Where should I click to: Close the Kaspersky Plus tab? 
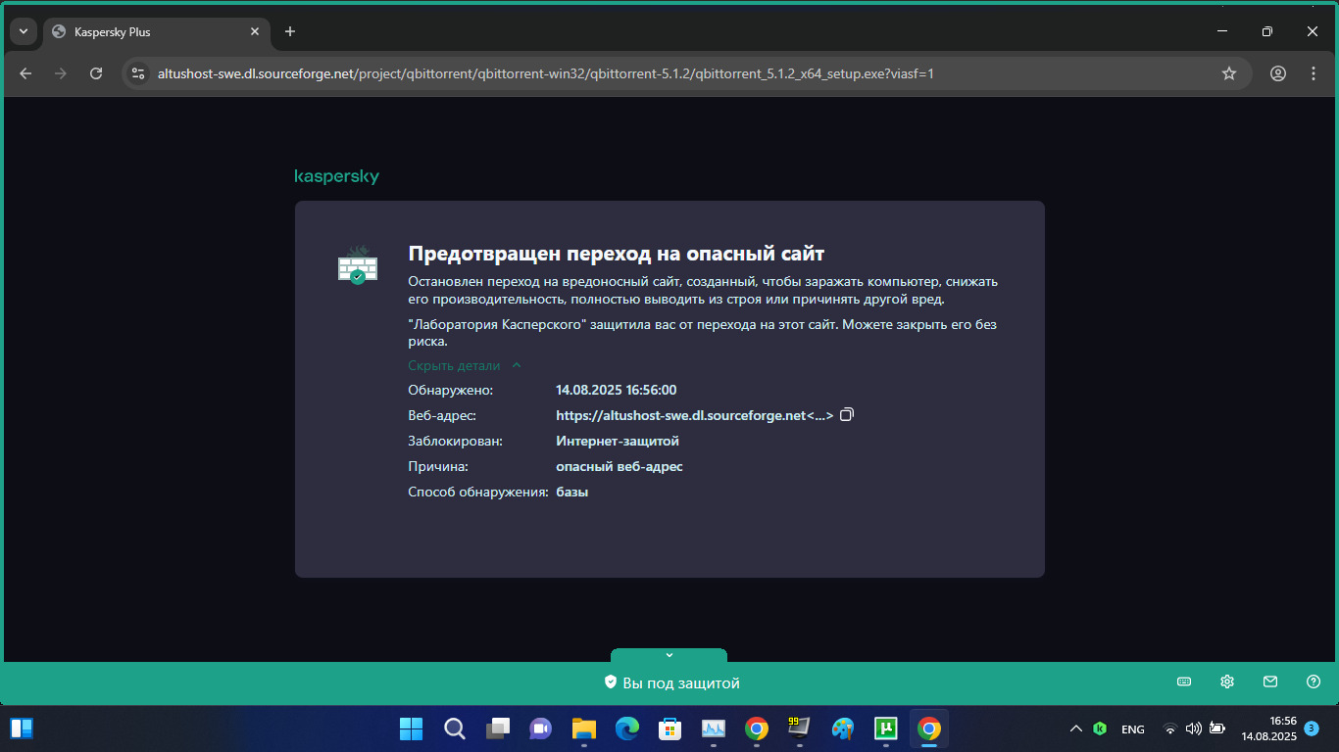tap(255, 31)
